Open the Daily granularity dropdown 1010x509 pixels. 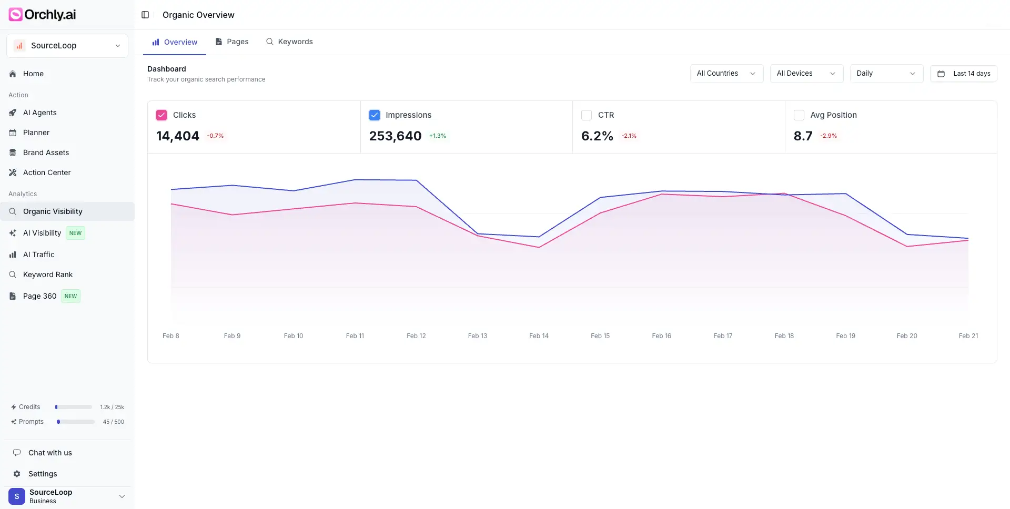point(886,74)
